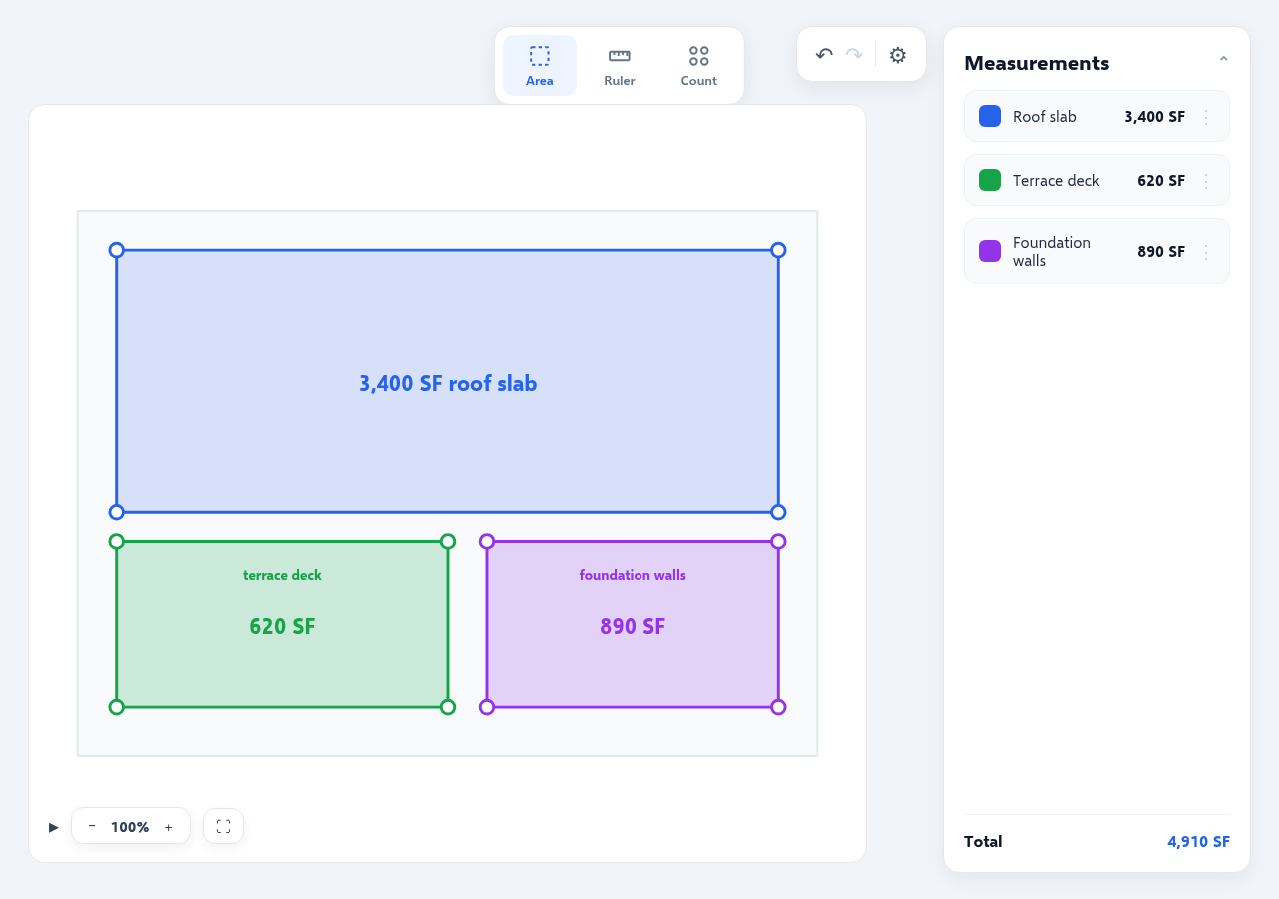Click the blue Roof slab color swatch

point(990,116)
